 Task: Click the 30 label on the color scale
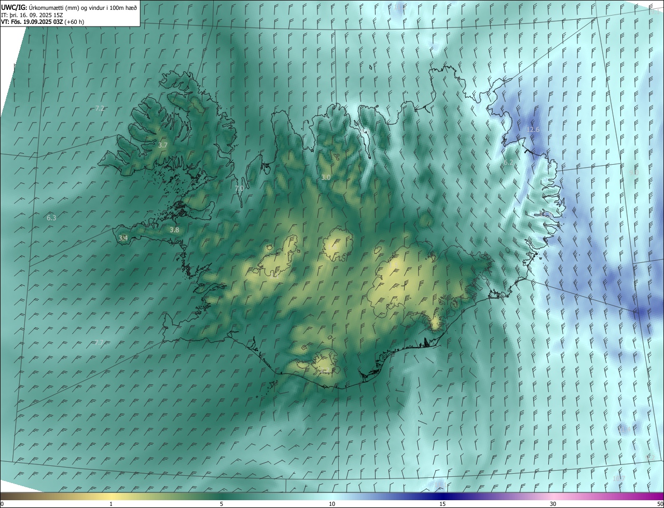[553, 504]
